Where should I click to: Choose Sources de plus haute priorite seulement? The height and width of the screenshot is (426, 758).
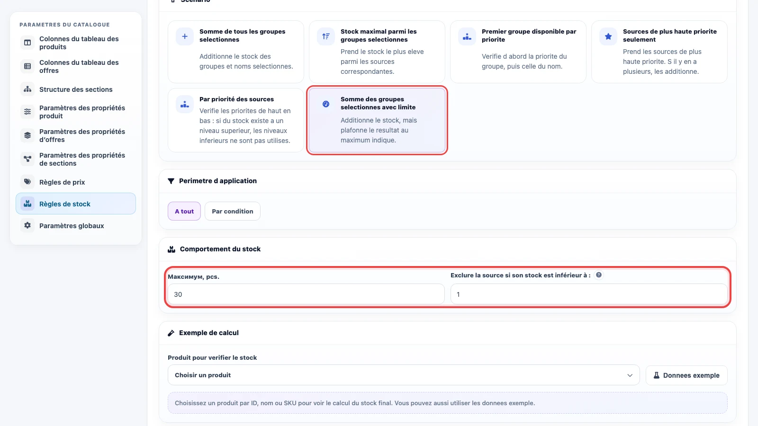[659, 52]
